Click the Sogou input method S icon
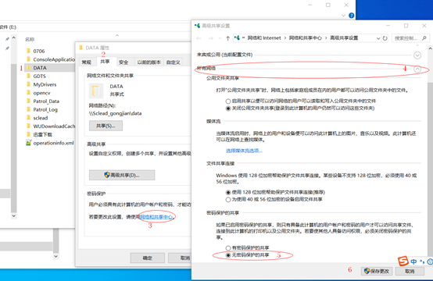Image resolution: width=433 pixels, height=281 pixels. click(x=403, y=261)
